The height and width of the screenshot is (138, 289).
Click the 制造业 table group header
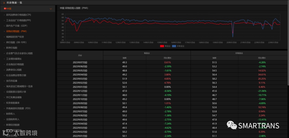click(x=147, y=53)
